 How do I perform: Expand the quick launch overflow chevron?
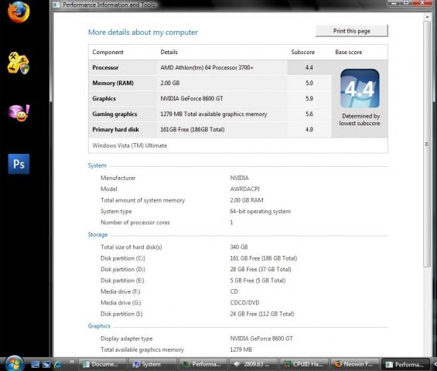(72, 362)
